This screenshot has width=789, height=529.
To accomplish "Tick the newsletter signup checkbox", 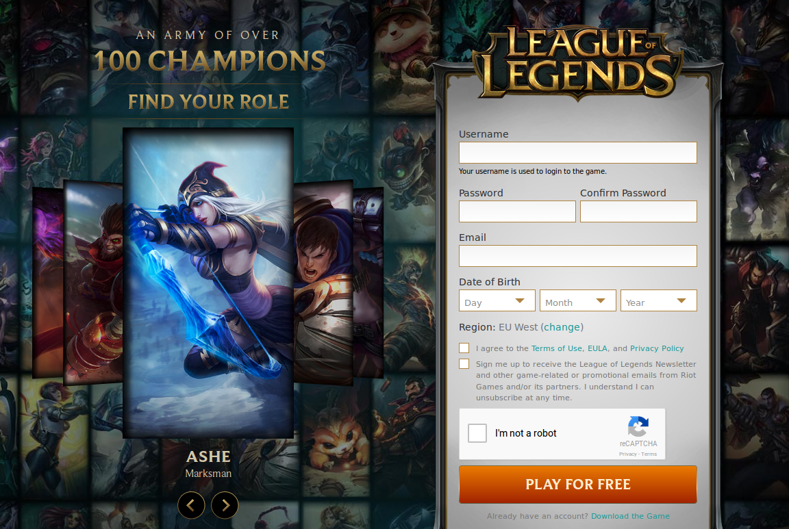I will coord(464,363).
